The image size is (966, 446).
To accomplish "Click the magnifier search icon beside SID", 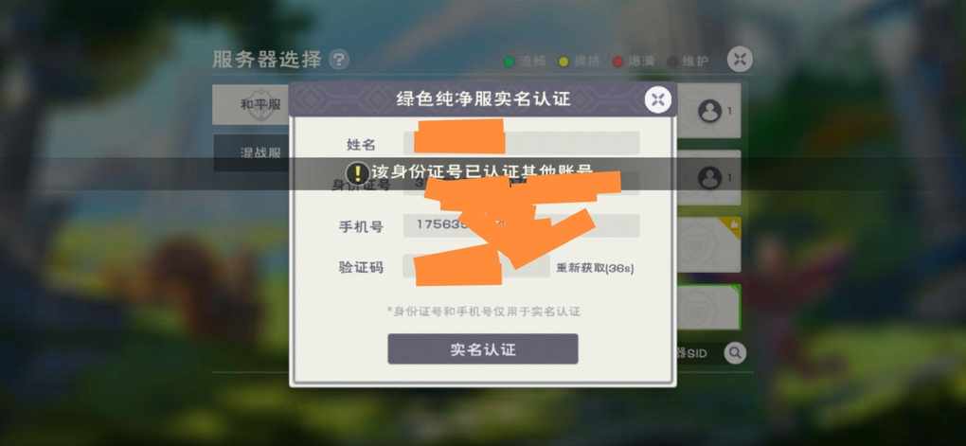I will [734, 353].
